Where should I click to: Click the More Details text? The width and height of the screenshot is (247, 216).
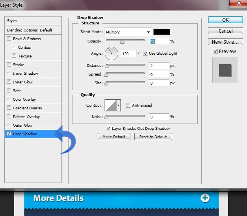[58, 198]
